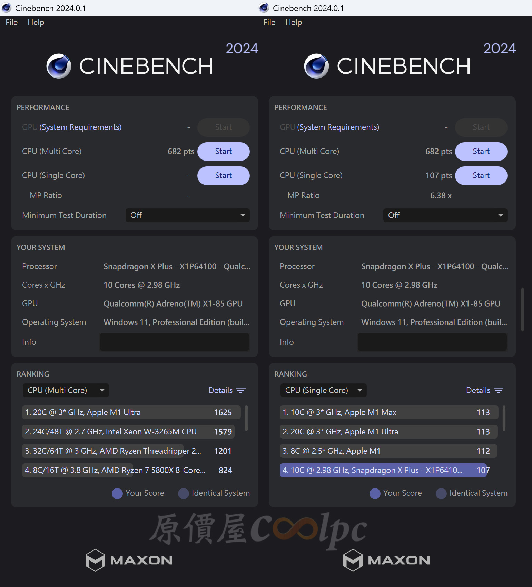Click Adreno X1-85 GPU value in right window

(x=431, y=303)
